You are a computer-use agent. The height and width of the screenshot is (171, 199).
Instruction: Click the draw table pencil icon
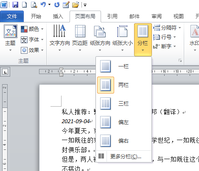66,5
